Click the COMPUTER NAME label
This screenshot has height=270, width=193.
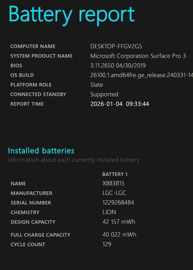(33, 47)
